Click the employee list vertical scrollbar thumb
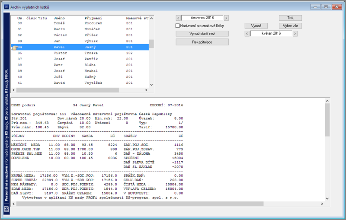The width and height of the screenshot is (346, 220). point(151,44)
